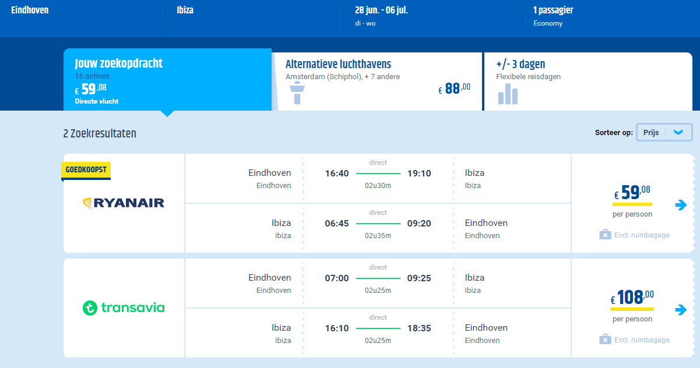Image resolution: width=700 pixels, height=368 pixels.
Task: Click the Transavia airline logo
Action: point(124,307)
